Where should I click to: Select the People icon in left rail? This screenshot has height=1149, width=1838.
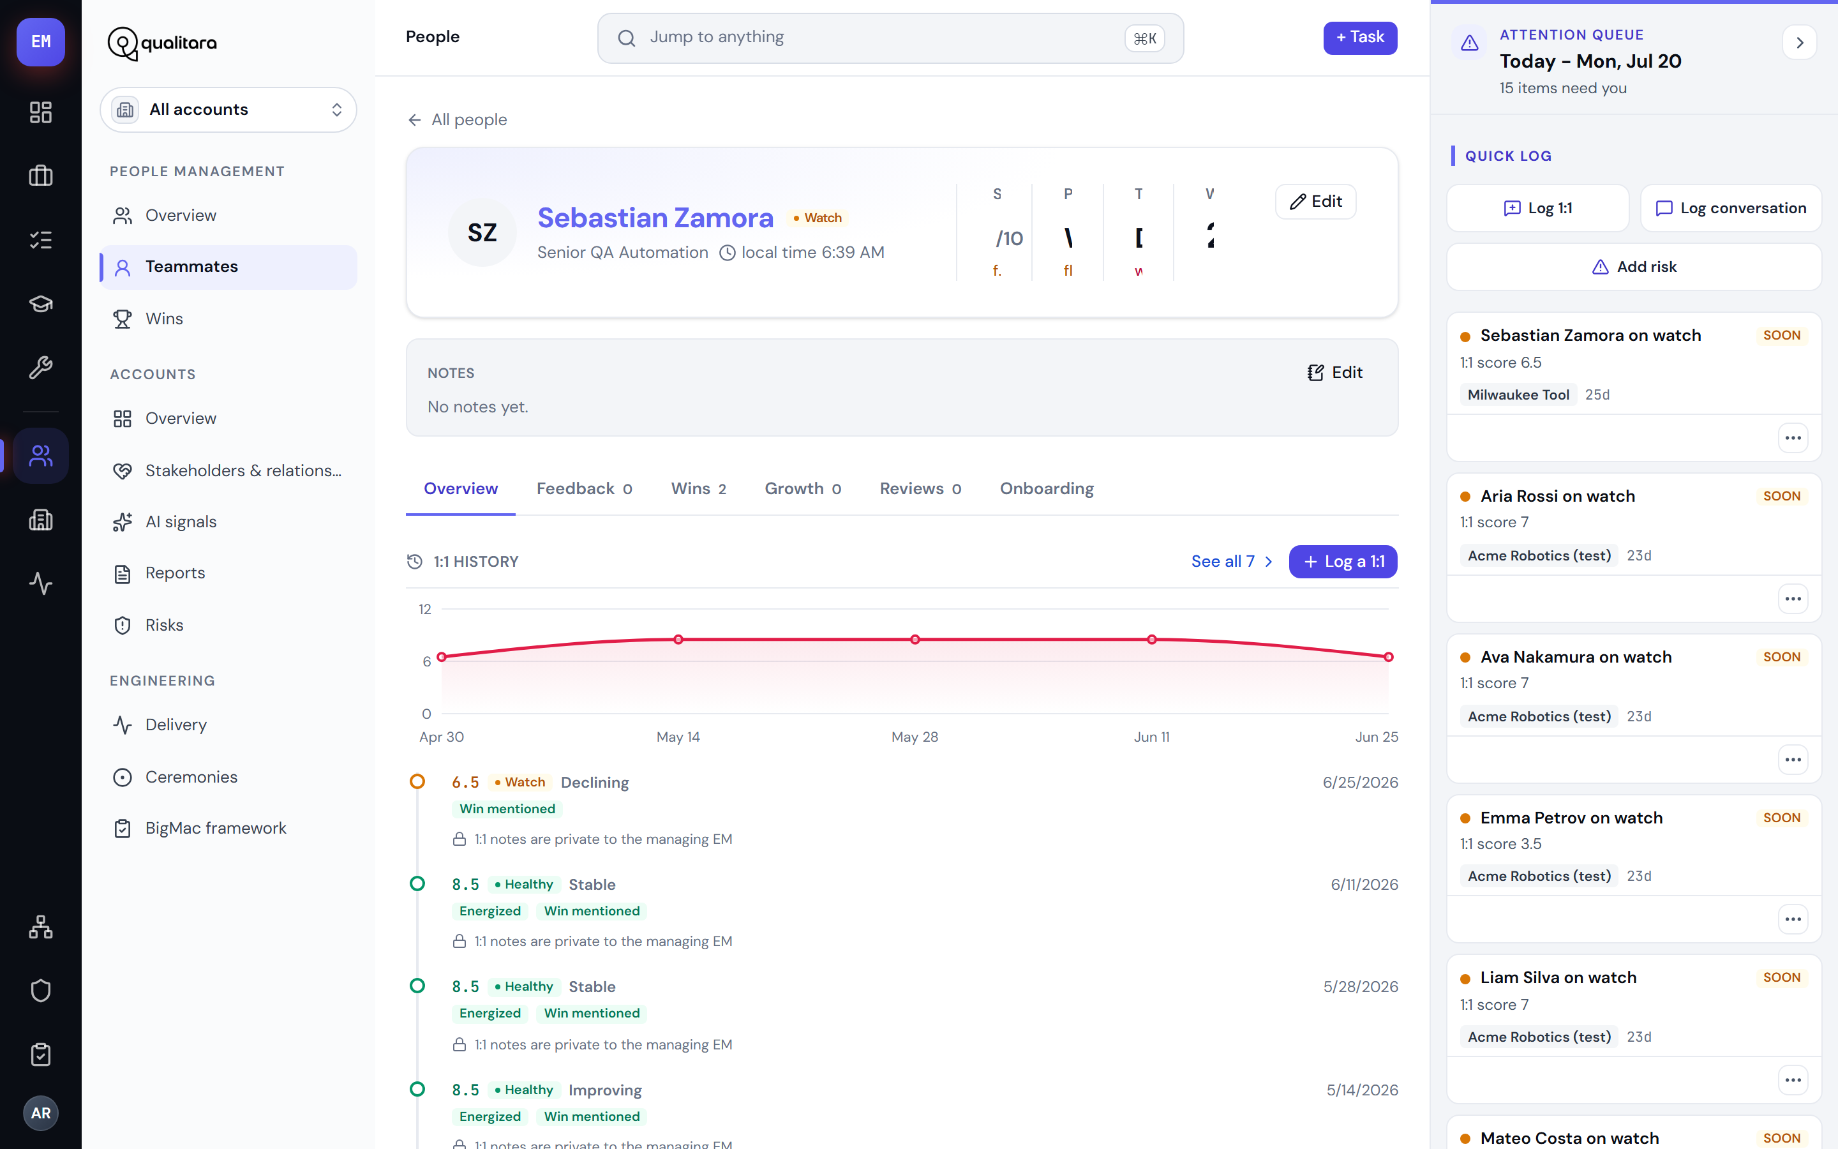pos(40,456)
